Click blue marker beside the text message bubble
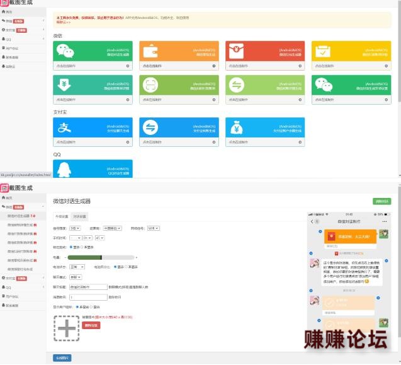Viewport: 401px width, 365px height. point(386,261)
